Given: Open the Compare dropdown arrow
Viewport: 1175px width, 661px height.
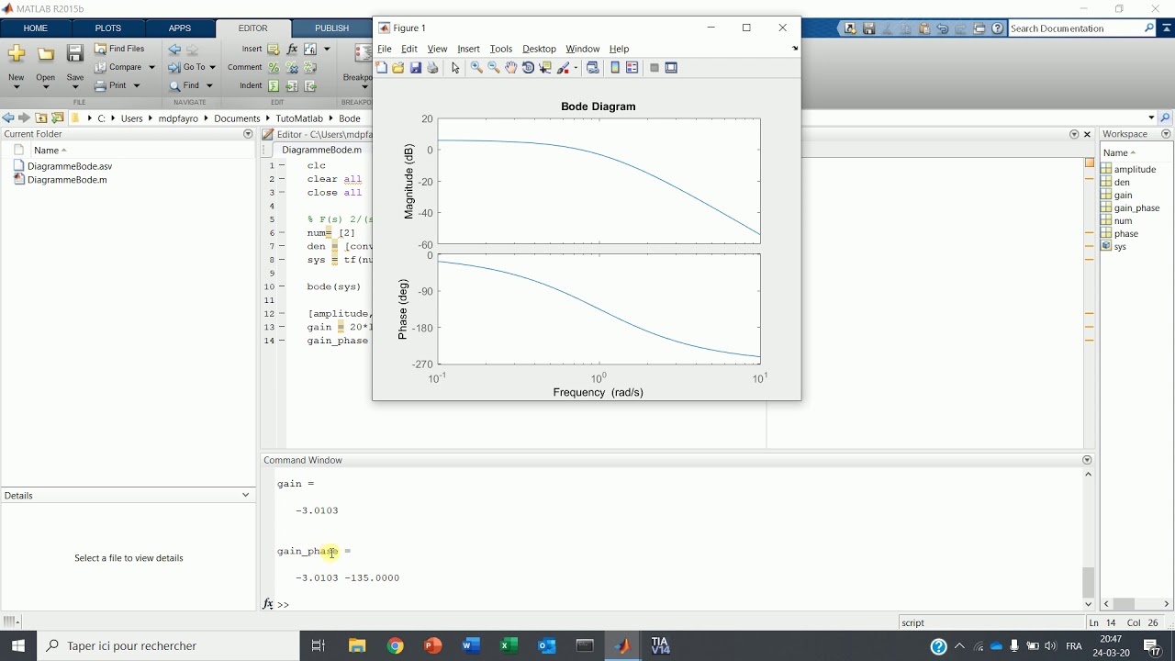Looking at the screenshot, I should click(x=151, y=67).
